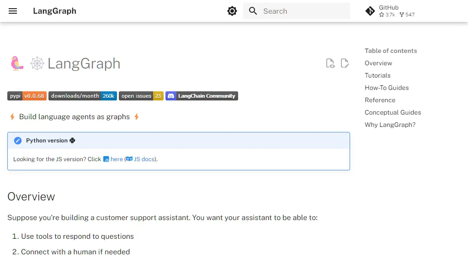Click the JS icon before 'here'

click(106, 159)
